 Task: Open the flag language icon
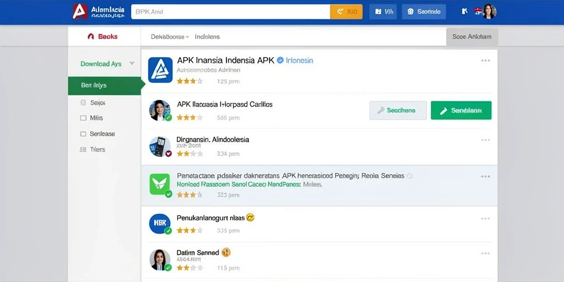478,11
